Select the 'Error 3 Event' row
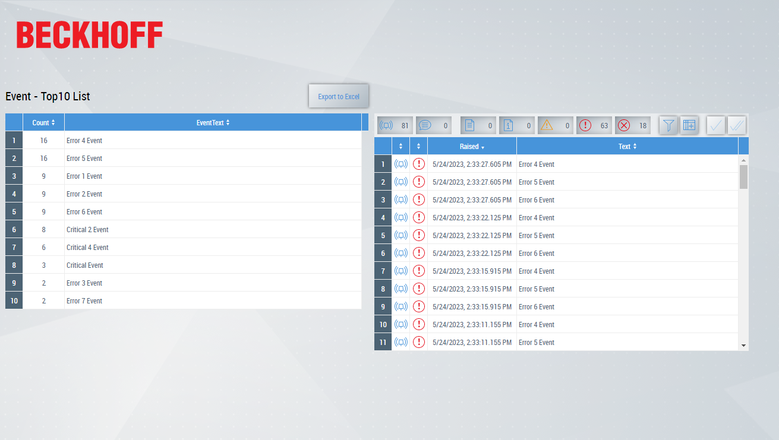The height and width of the screenshot is (440, 779). [x=183, y=283]
